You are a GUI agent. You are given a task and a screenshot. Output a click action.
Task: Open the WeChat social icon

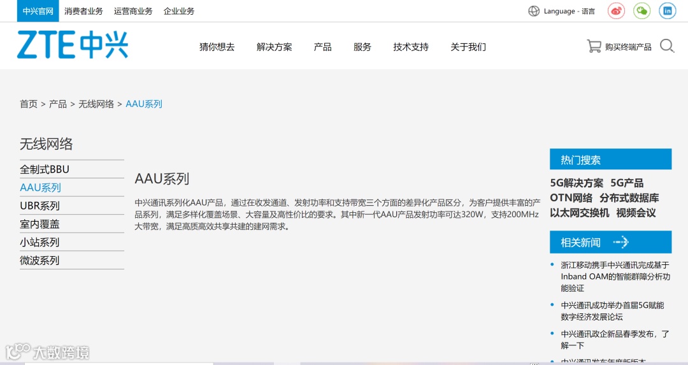[642, 11]
